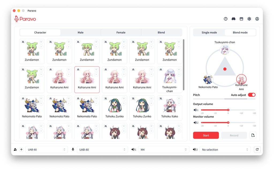Open the help question-mark icon
Screen dimensions: 274x170
[x=226, y=19]
